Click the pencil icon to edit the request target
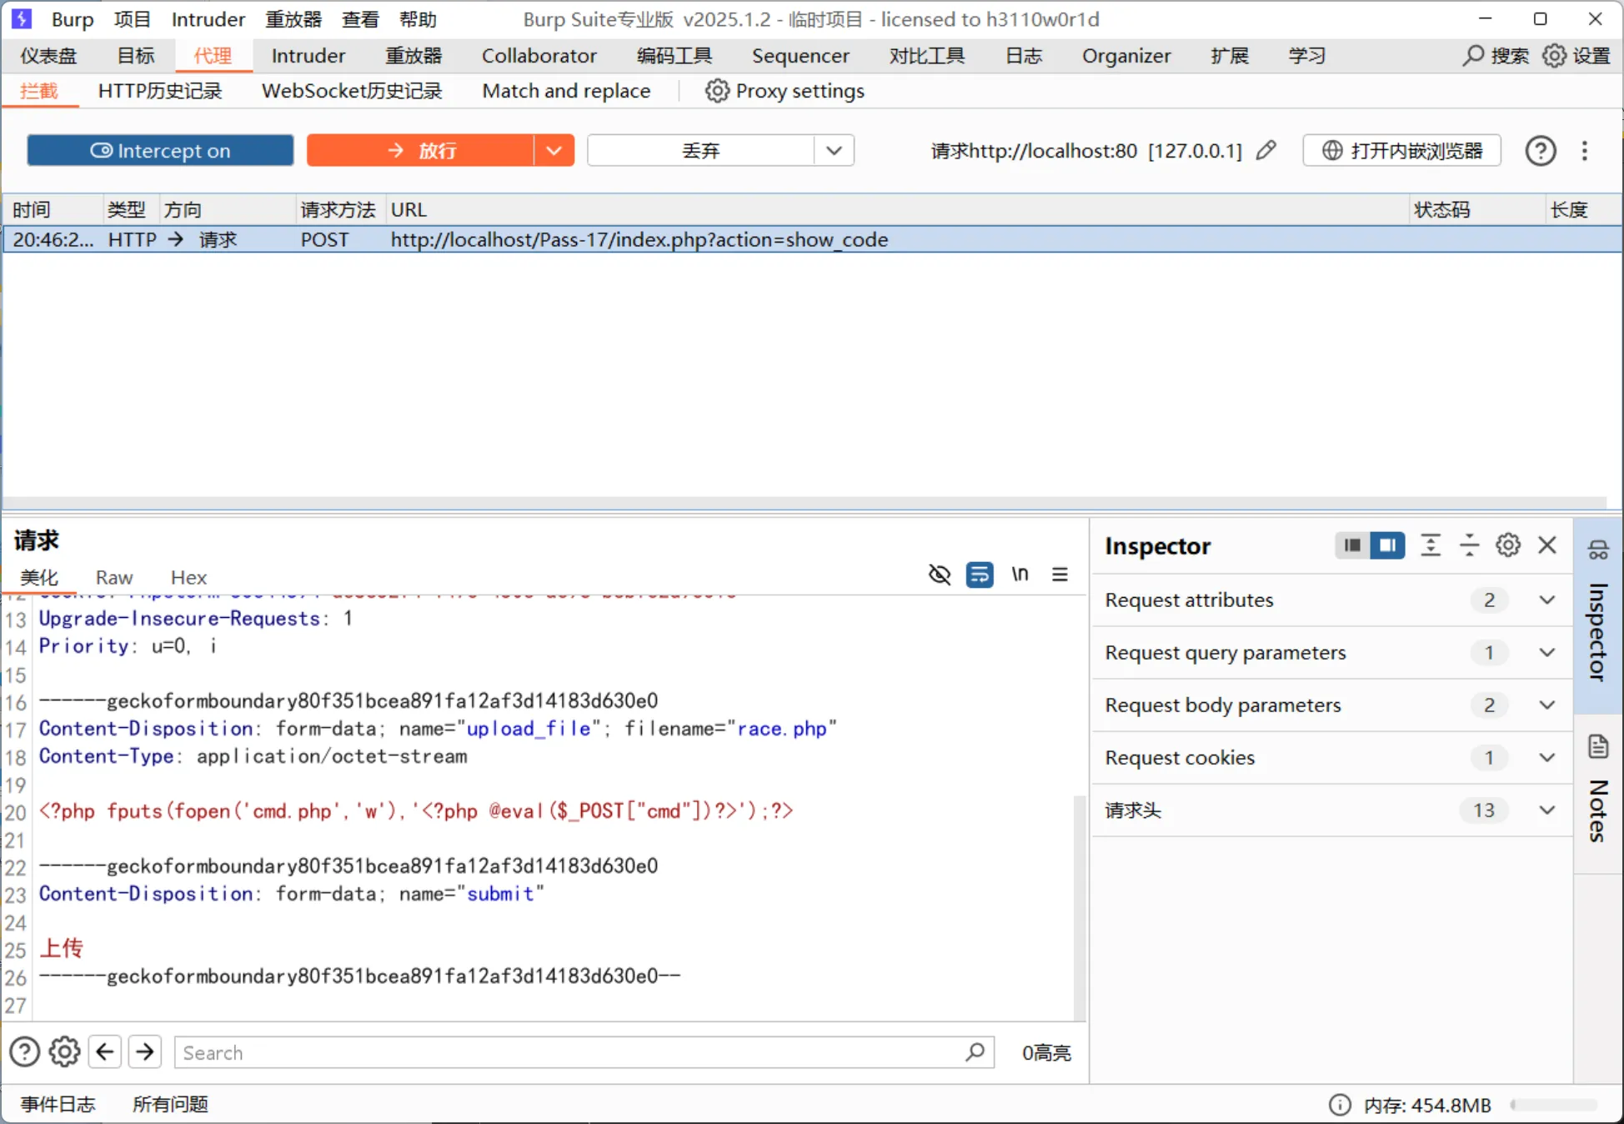Image resolution: width=1624 pixels, height=1124 pixels. (x=1266, y=150)
